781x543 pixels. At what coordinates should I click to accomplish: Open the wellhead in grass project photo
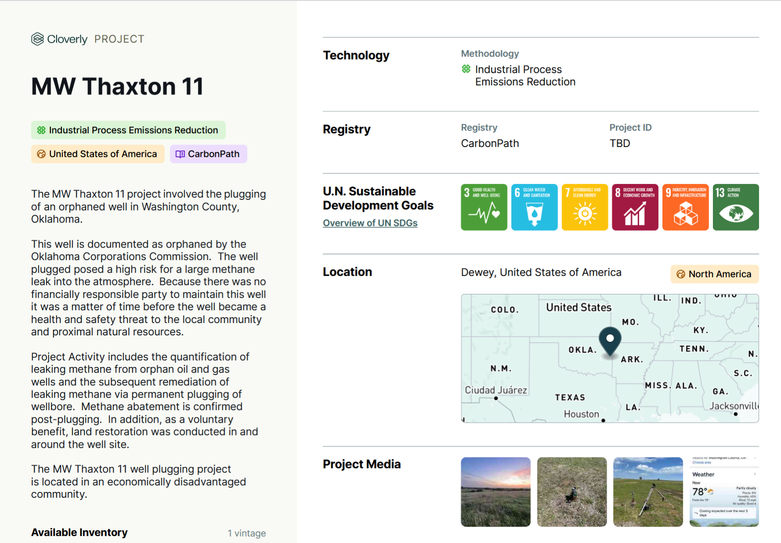pyautogui.click(x=572, y=492)
